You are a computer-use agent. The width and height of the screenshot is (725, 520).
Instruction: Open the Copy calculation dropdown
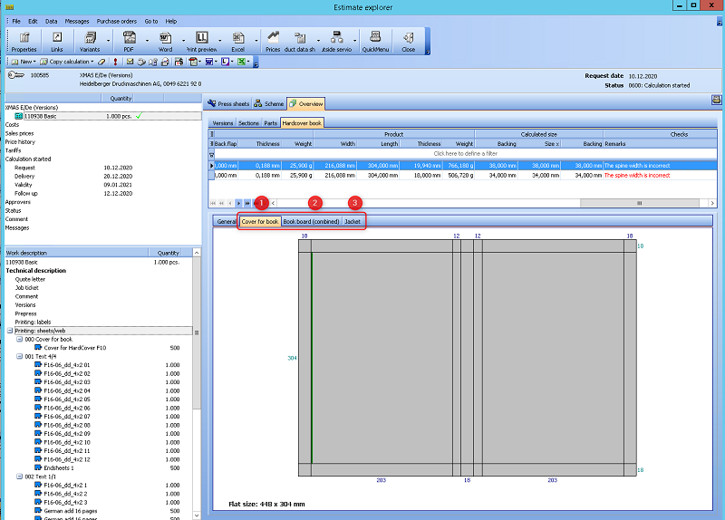92,62
